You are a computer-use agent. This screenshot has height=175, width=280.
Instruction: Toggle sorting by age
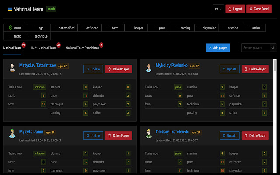click(x=38, y=28)
